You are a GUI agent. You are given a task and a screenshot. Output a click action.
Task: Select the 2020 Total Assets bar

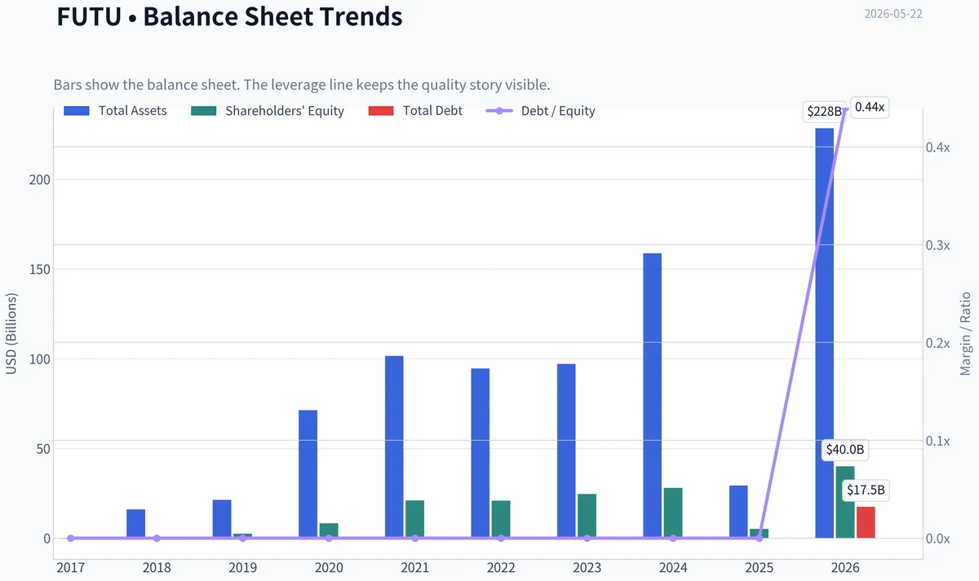point(308,474)
